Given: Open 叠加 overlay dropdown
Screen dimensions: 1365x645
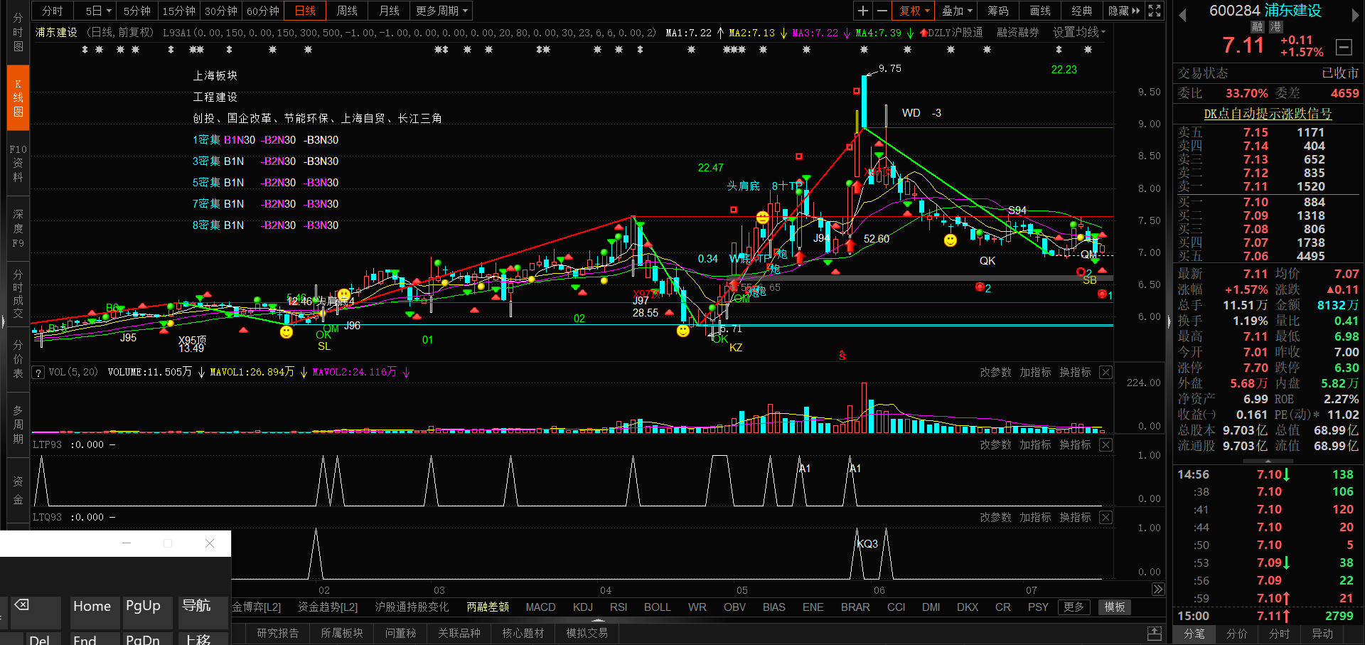Looking at the screenshot, I should coord(956,11).
